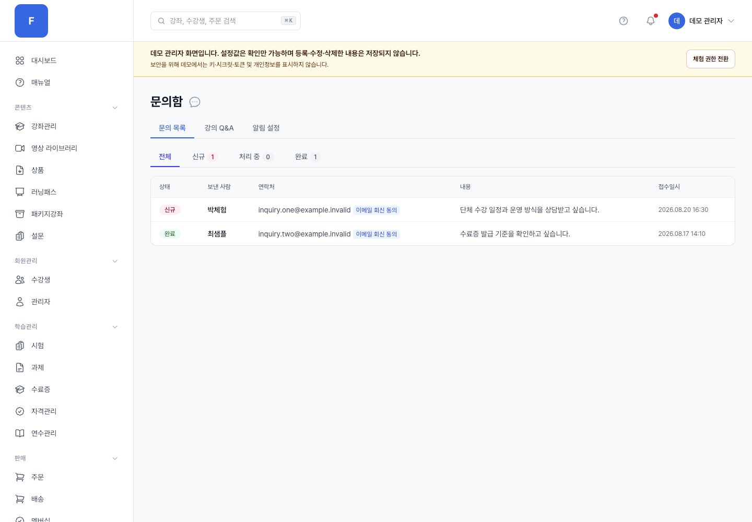Click the blue F logo
Screen dimensions: 752x522
coord(31,21)
